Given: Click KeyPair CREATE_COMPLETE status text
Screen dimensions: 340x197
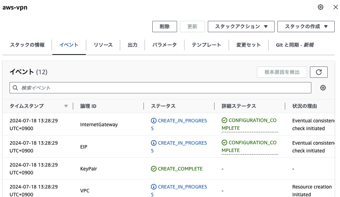Looking at the screenshot, I should pos(180,169).
